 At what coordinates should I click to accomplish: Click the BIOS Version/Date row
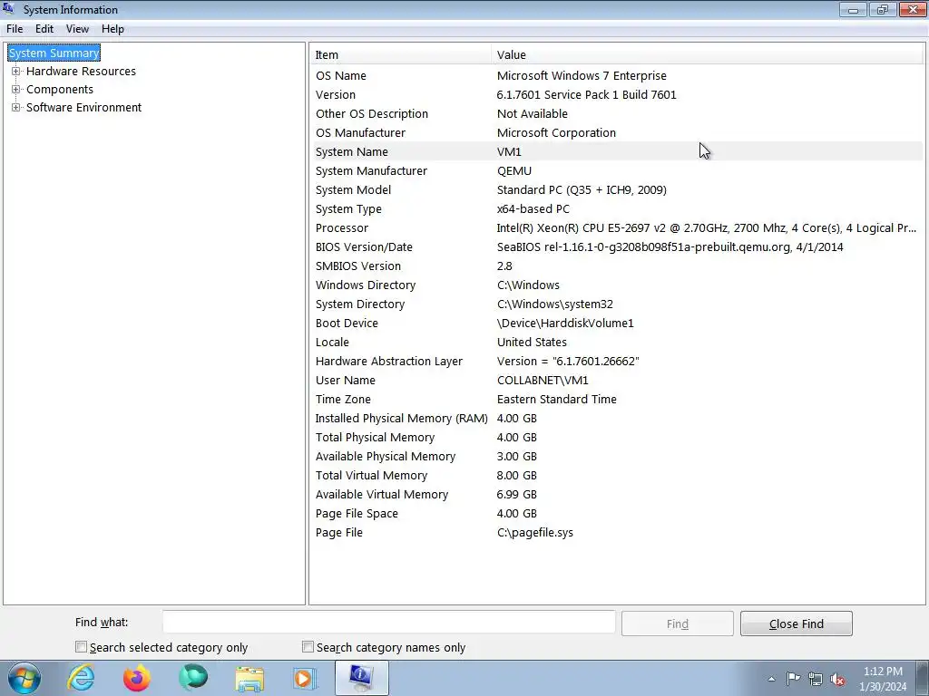click(617, 246)
